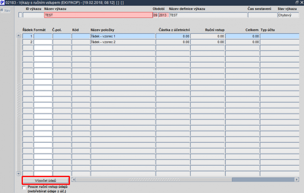Click Č.pol. cell of row 1
The image size is (304, 193).
(x=62, y=36)
